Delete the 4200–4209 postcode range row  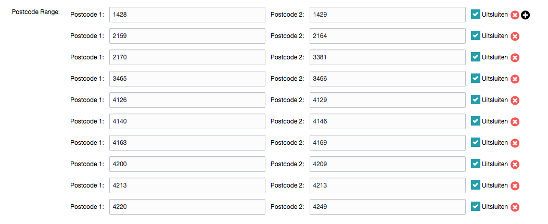point(515,165)
